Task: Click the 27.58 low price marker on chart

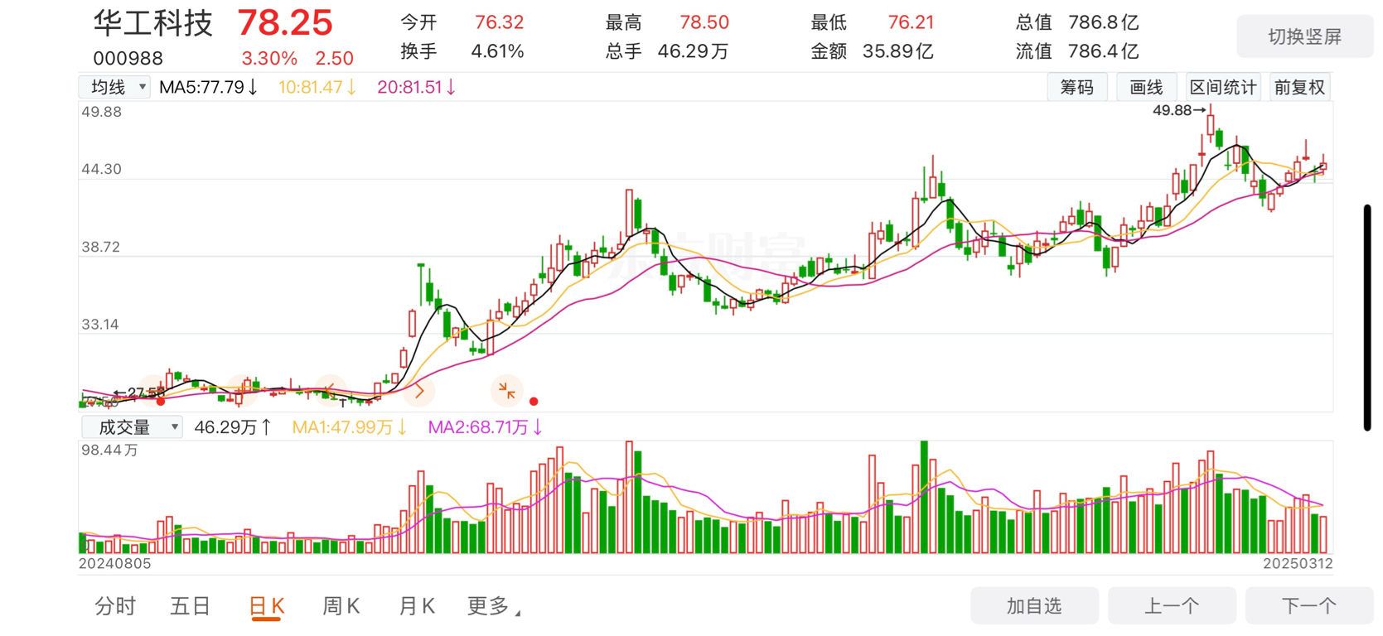Action: pos(138,393)
